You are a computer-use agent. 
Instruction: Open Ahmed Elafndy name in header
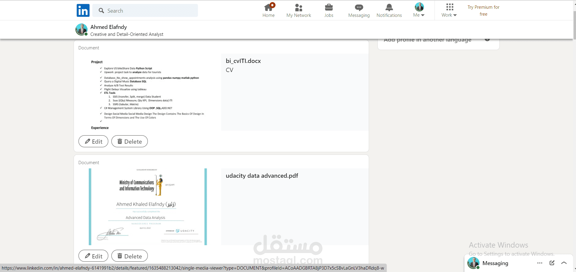pos(109,27)
